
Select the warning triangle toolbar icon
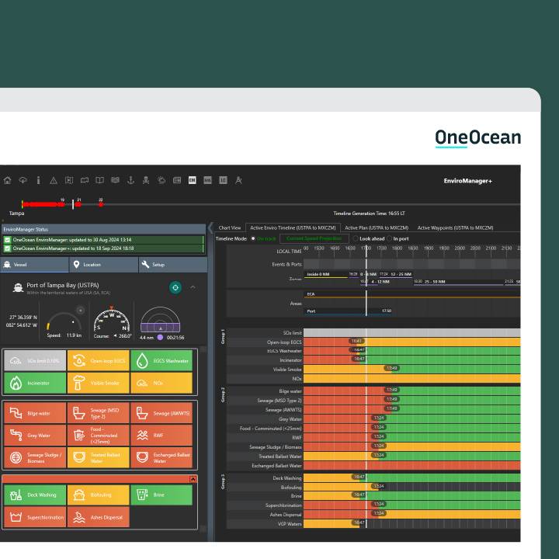[54, 180]
